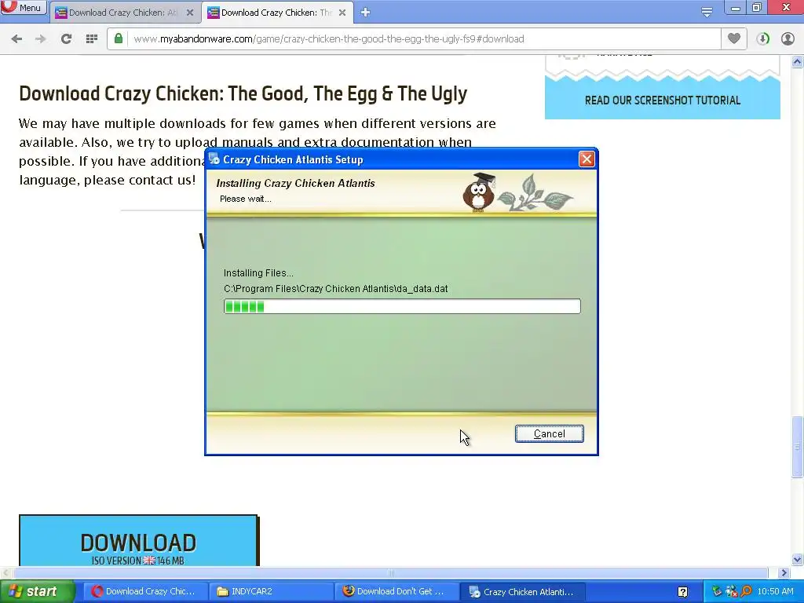Image resolution: width=804 pixels, height=603 pixels.
Task: Click the Download ISO Version button
Action: [x=138, y=542]
